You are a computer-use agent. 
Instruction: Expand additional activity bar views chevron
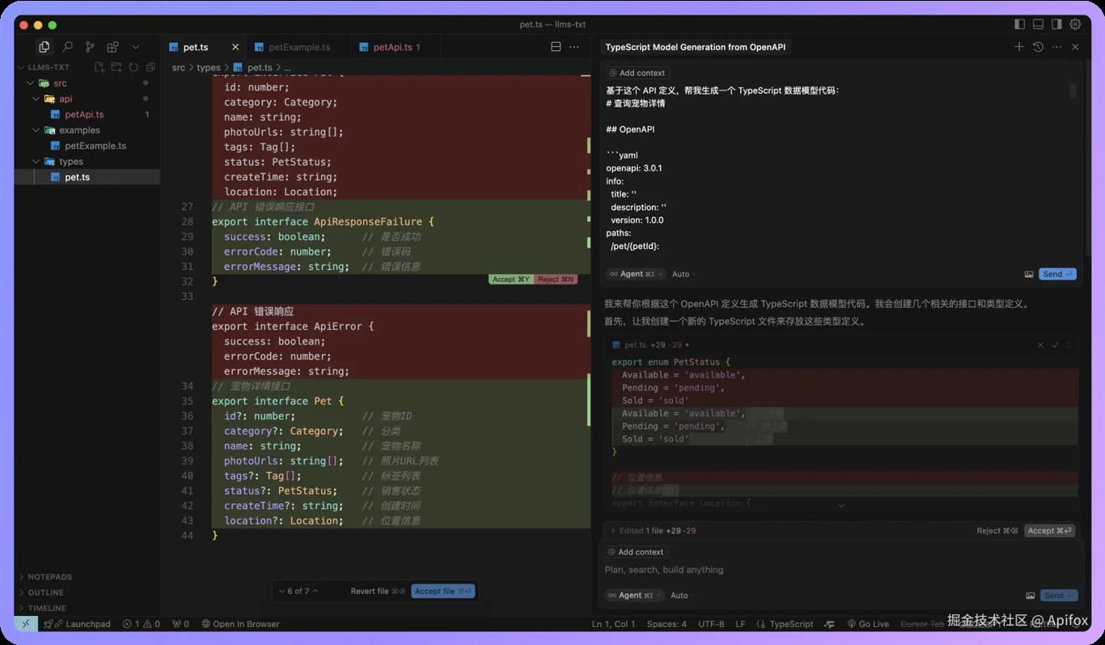click(135, 47)
